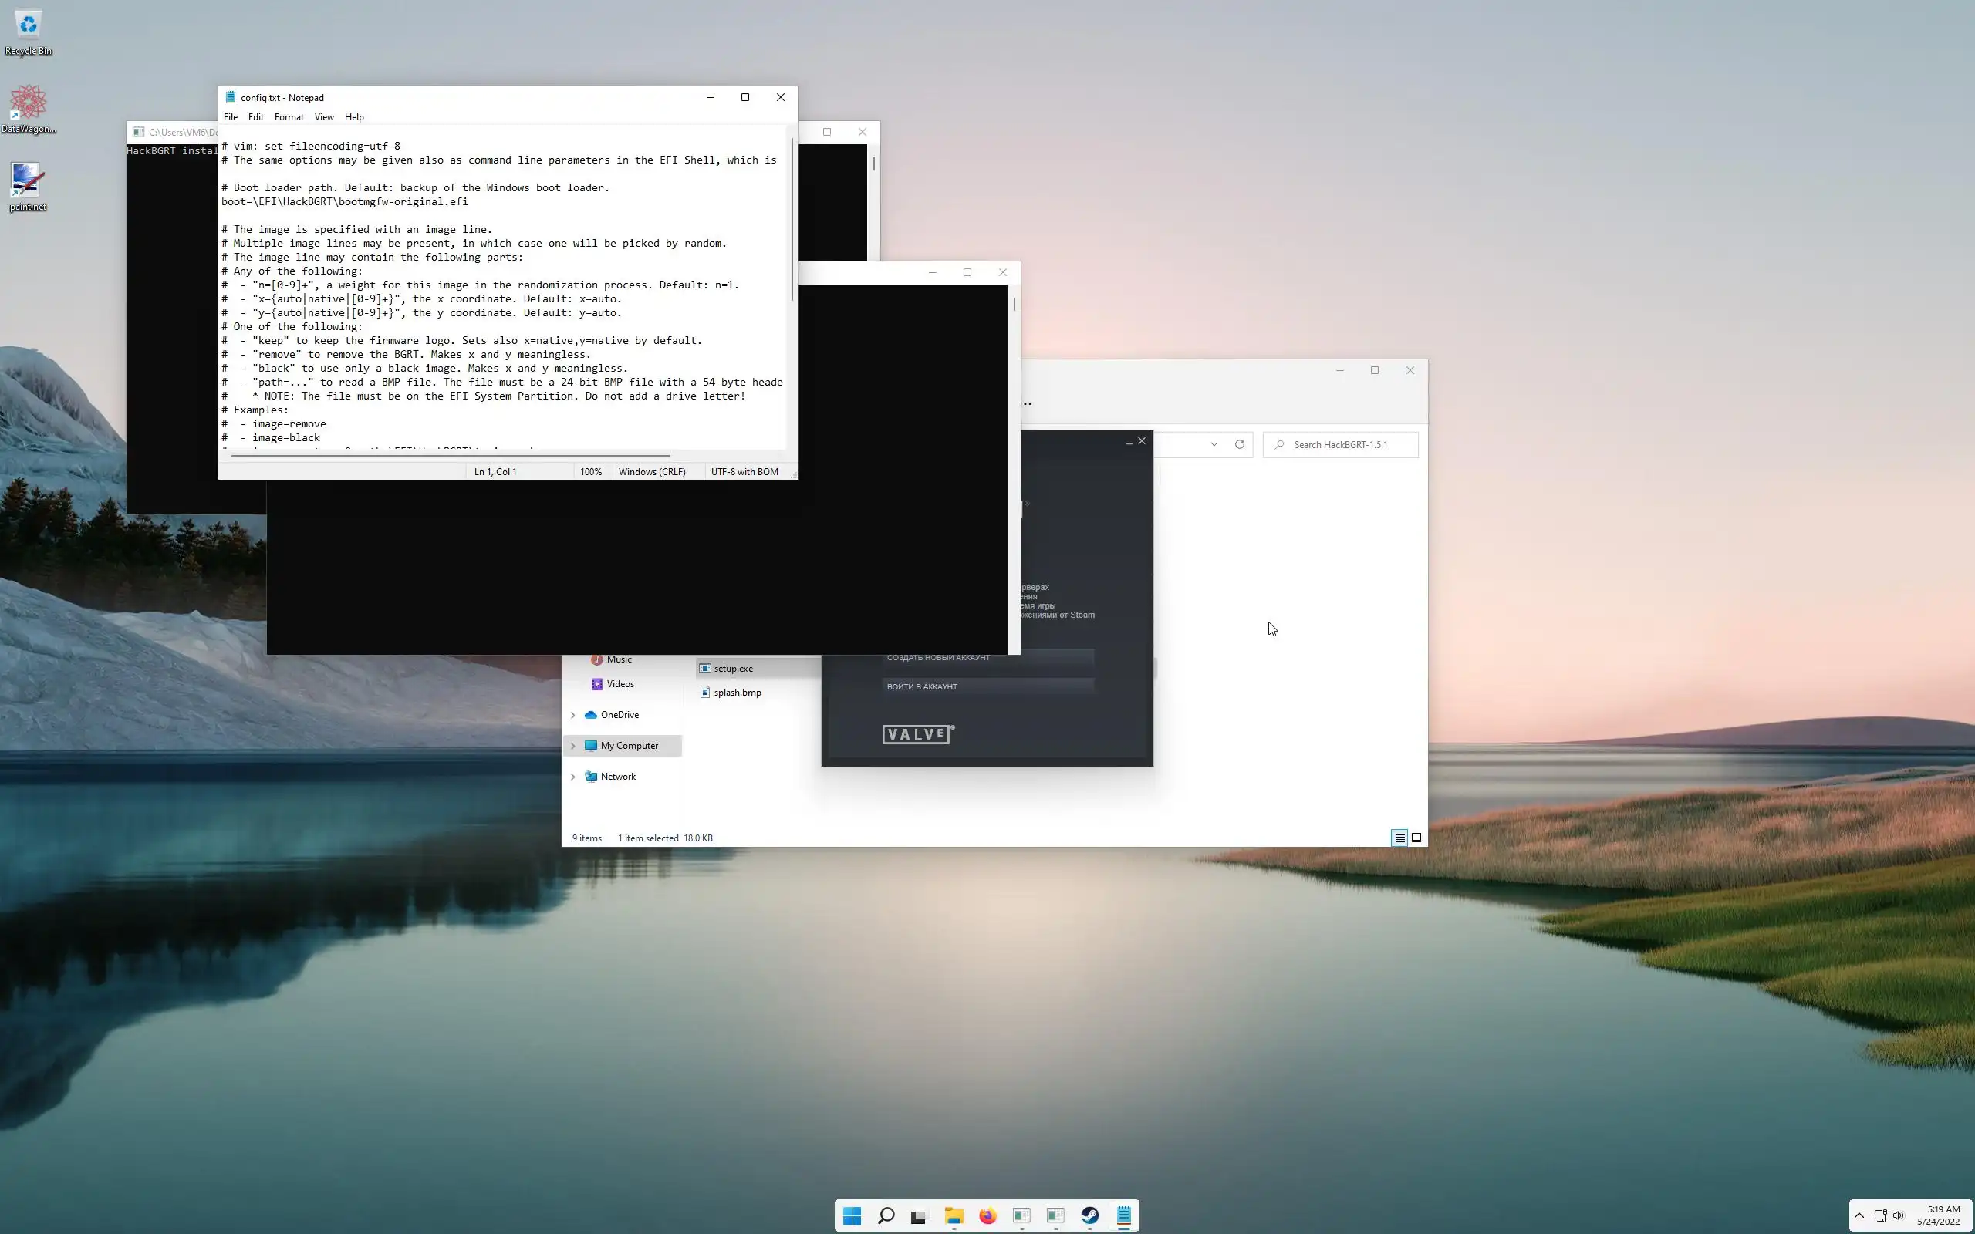The image size is (1975, 1234).
Task: Expand the My Computer tree node
Action: click(x=573, y=746)
